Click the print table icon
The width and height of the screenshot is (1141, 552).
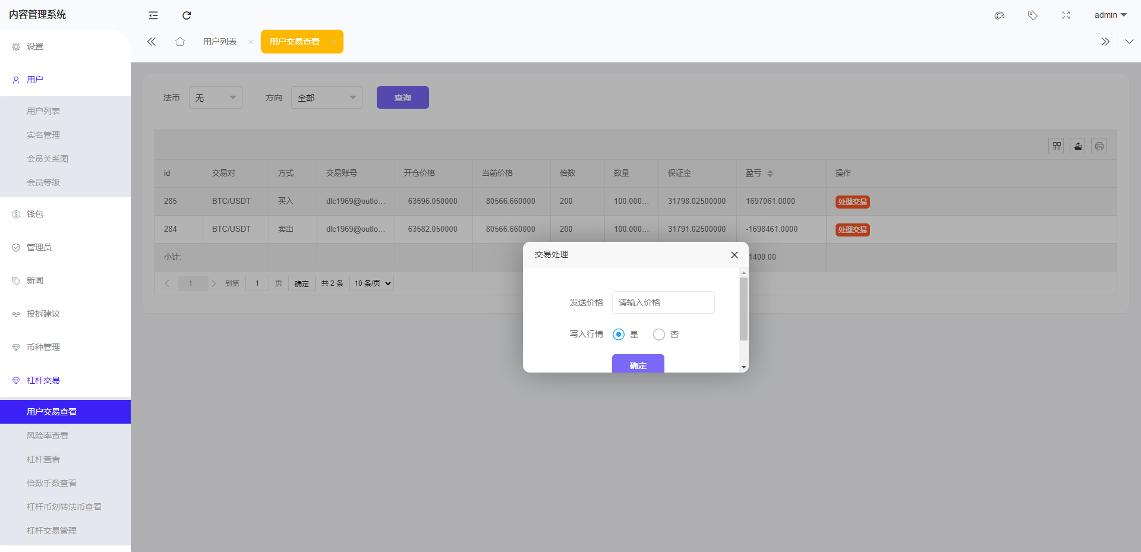click(x=1099, y=146)
